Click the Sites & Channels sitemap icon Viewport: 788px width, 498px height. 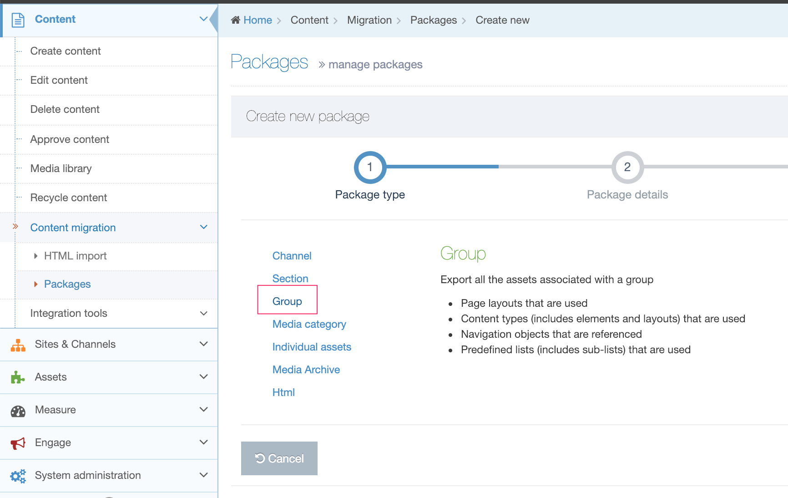coord(18,345)
